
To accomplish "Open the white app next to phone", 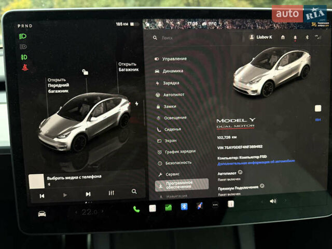I will tap(153, 208).
